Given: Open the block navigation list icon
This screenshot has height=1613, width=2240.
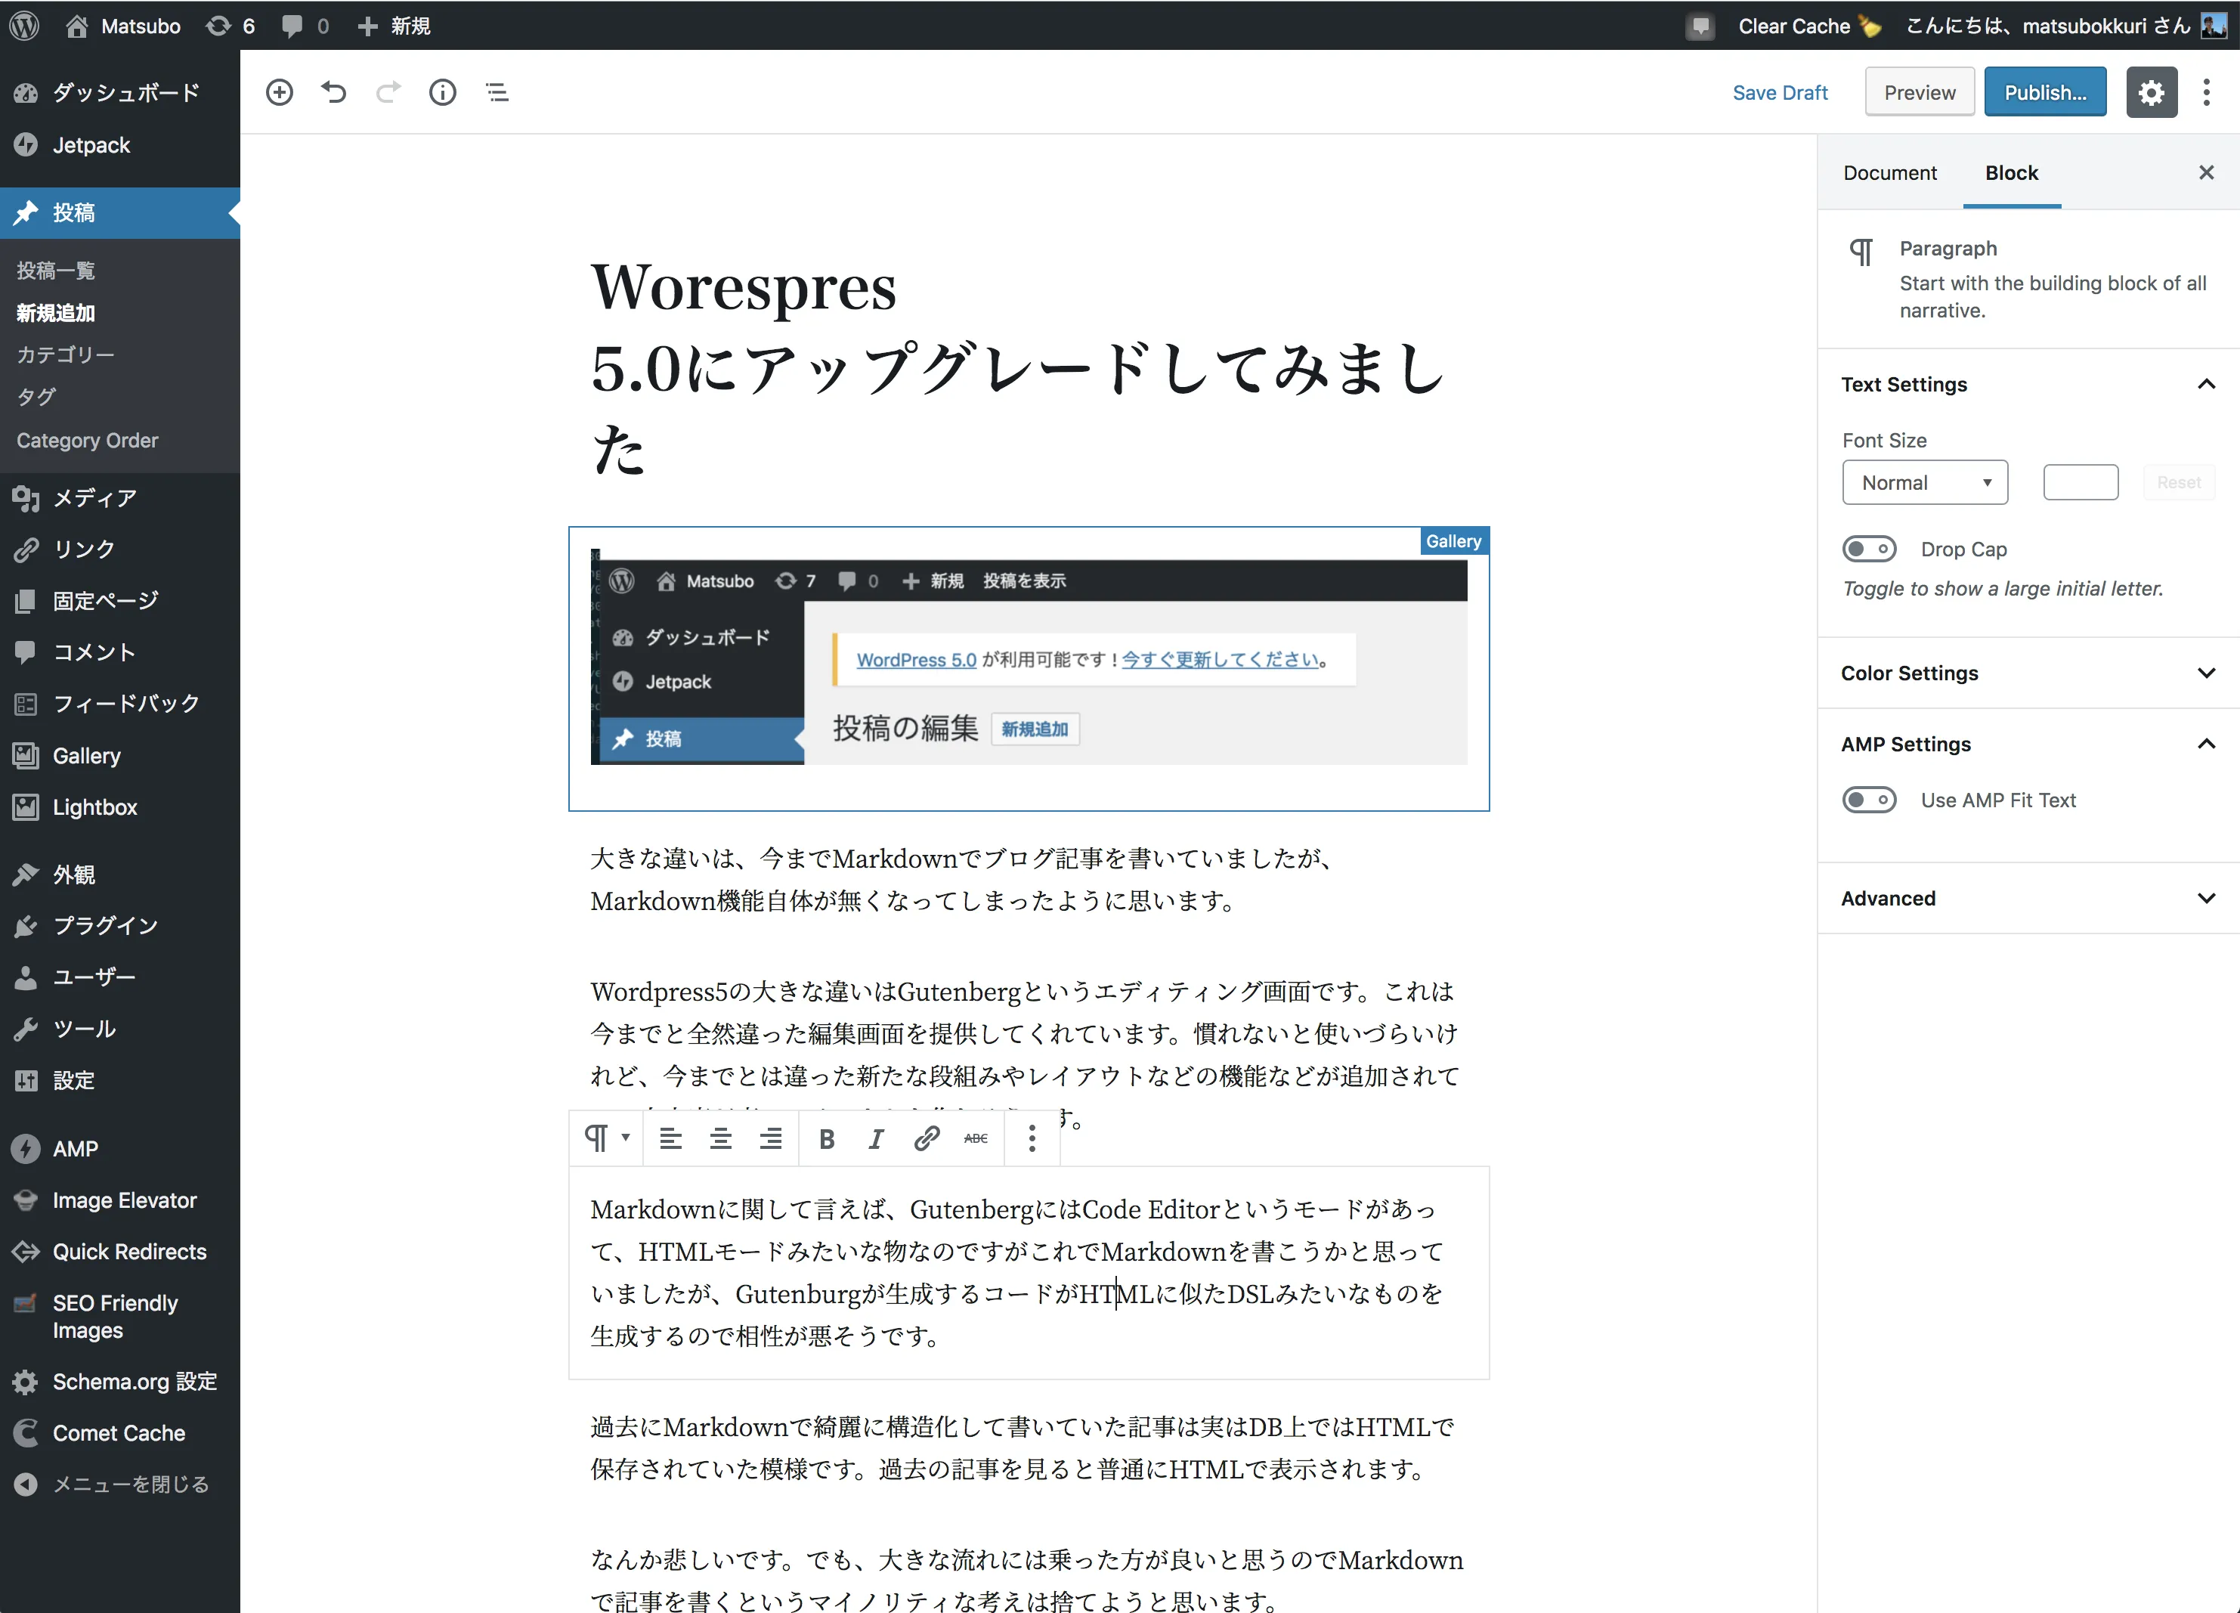Looking at the screenshot, I should [497, 92].
